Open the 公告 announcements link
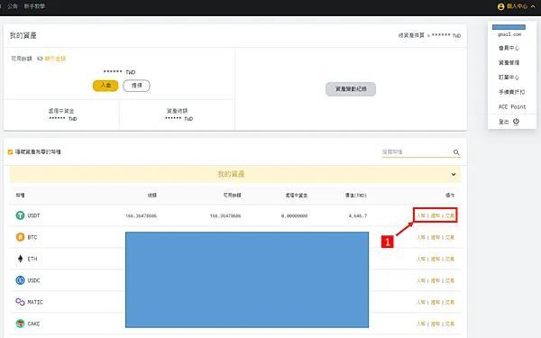The height and width of the screenshot is (338, 541). pyautogui.click(x=13, y=6)
